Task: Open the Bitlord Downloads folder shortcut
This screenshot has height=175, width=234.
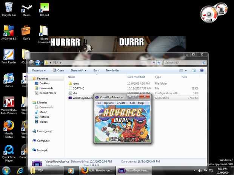Action: coord(44,35)
